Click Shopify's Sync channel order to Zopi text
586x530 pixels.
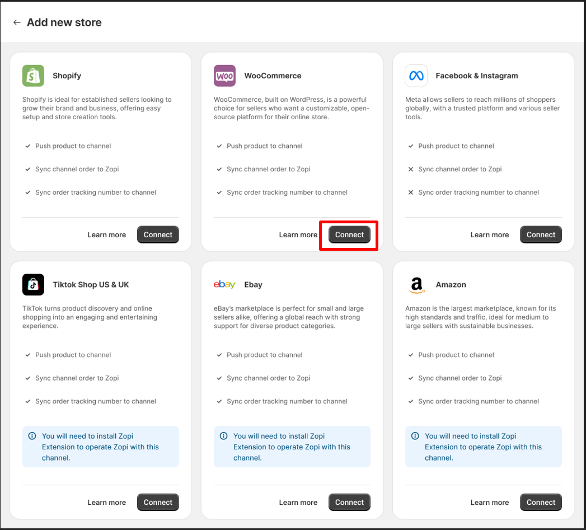[77, 170]
